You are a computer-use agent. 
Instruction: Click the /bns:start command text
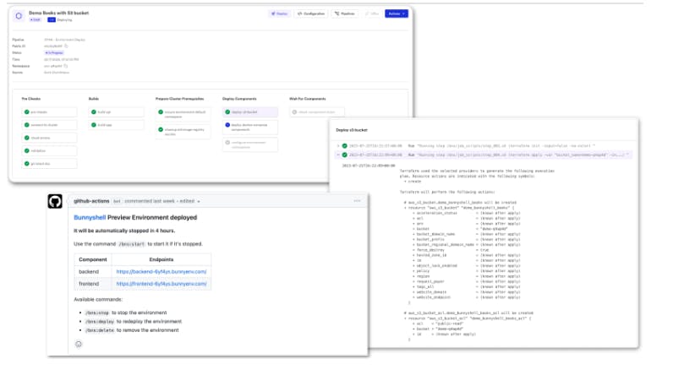pos(132,244)
